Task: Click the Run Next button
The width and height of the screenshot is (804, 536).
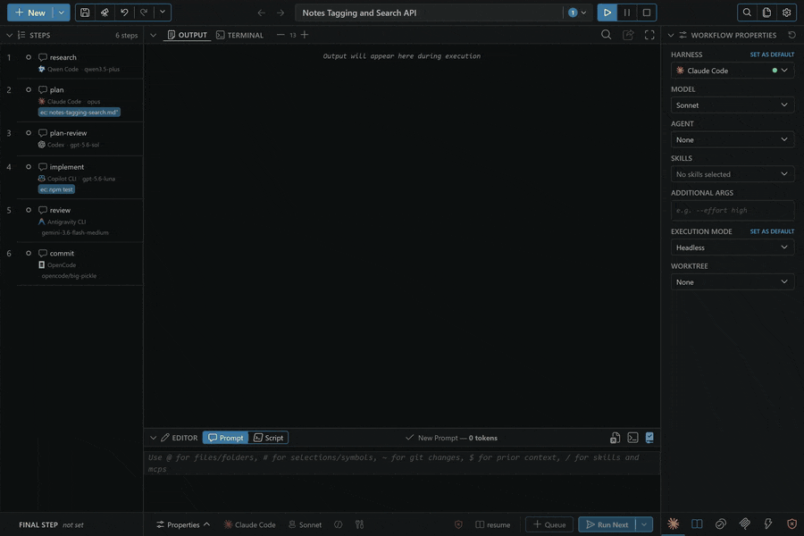Action: (x=607, y=524)
